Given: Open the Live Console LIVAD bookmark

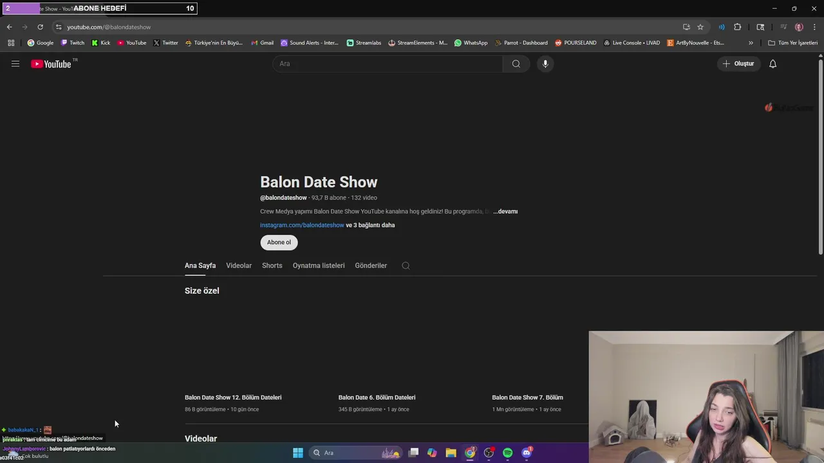Looking at the screenshot, I should click(632, 43).
